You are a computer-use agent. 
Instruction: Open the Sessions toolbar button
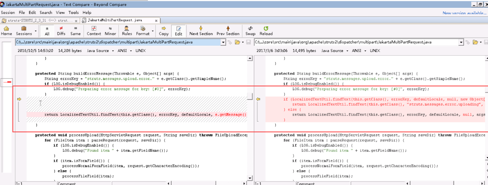pos(24,31)
